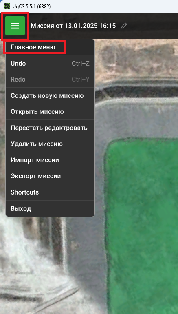Choose Удалить миссию
This screenshot has height=314, width=178.
pyautogui.click(x=50, y=144)
